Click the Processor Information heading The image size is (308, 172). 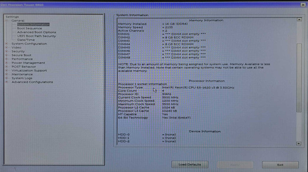click(x=207, y=81)
